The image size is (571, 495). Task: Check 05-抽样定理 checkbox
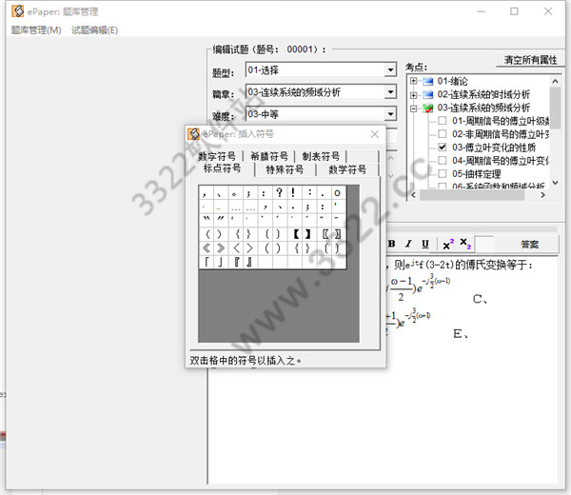[x=443, y=173]
